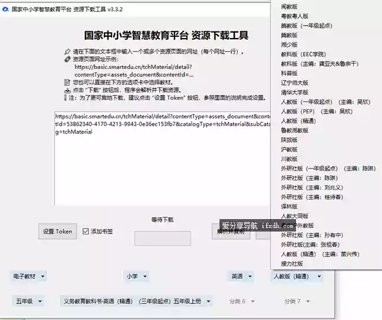Select 闽教版 from the list

click(x=289, y=7)
